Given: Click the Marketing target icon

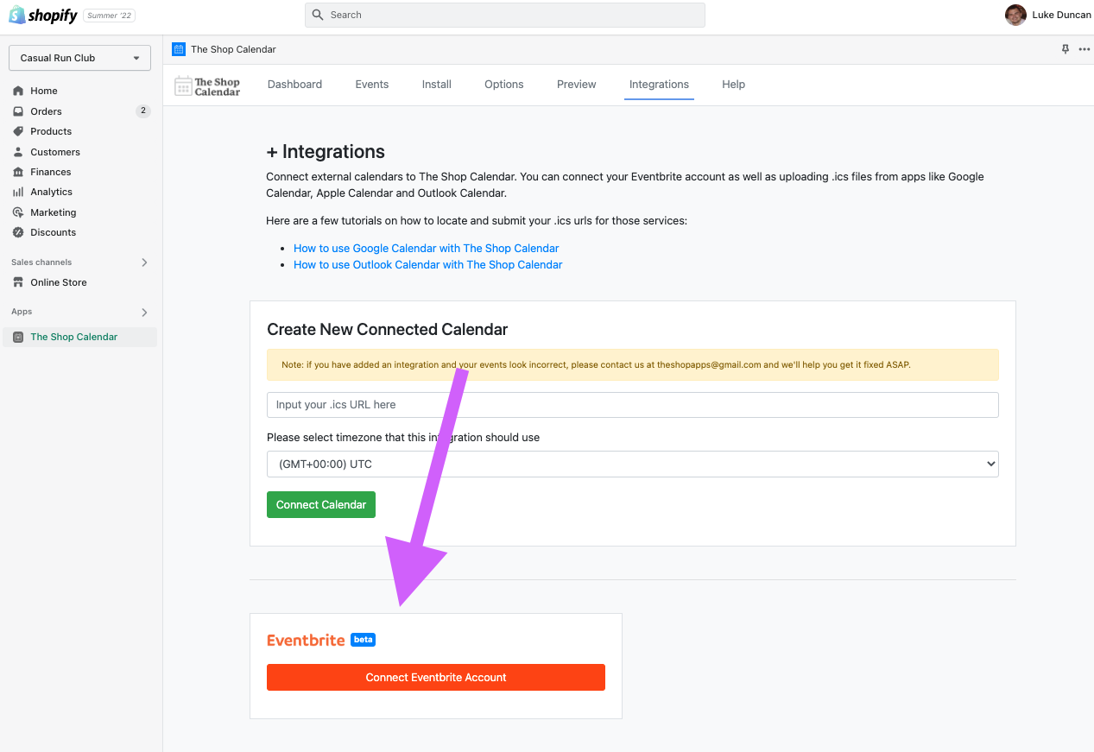Looking at the screenshot, I should 18,212.
